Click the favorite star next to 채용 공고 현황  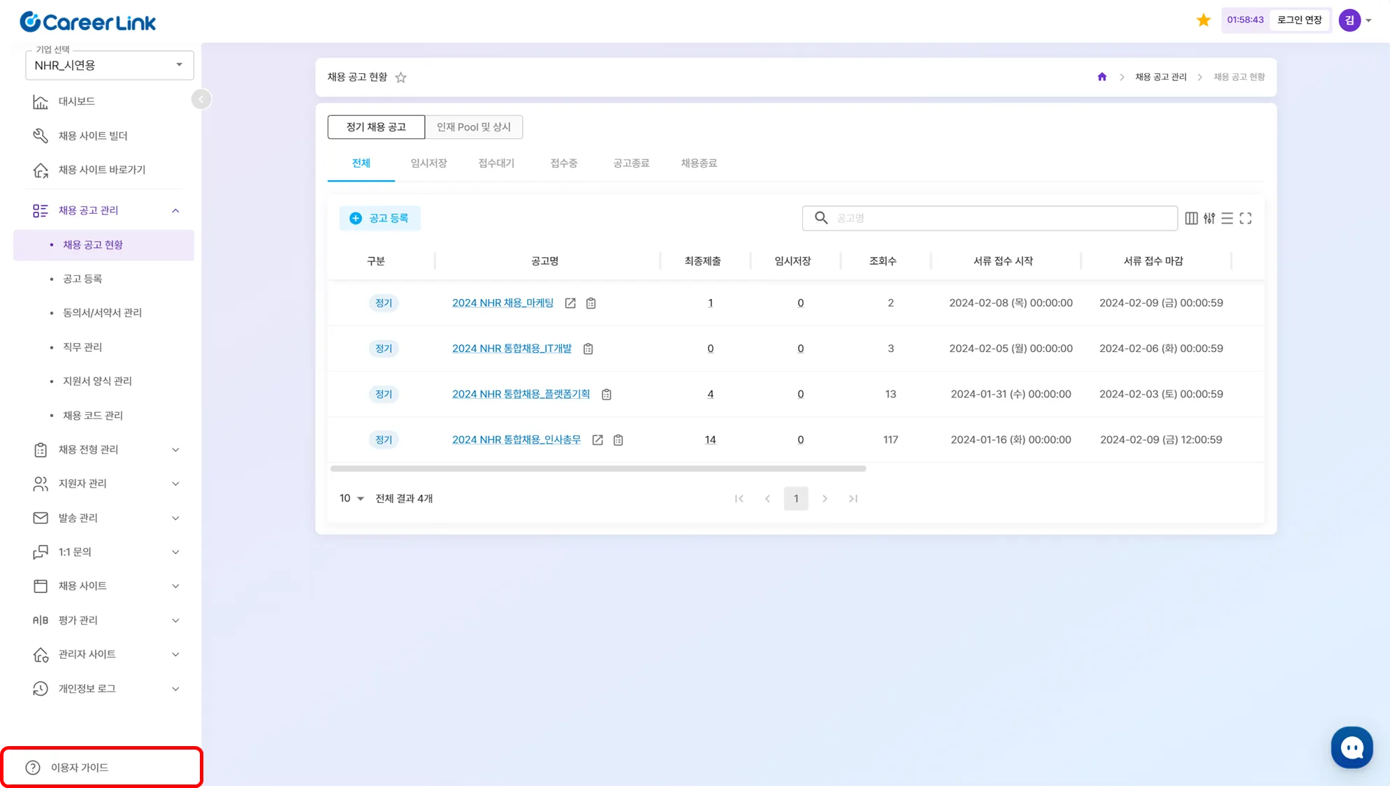400,78
